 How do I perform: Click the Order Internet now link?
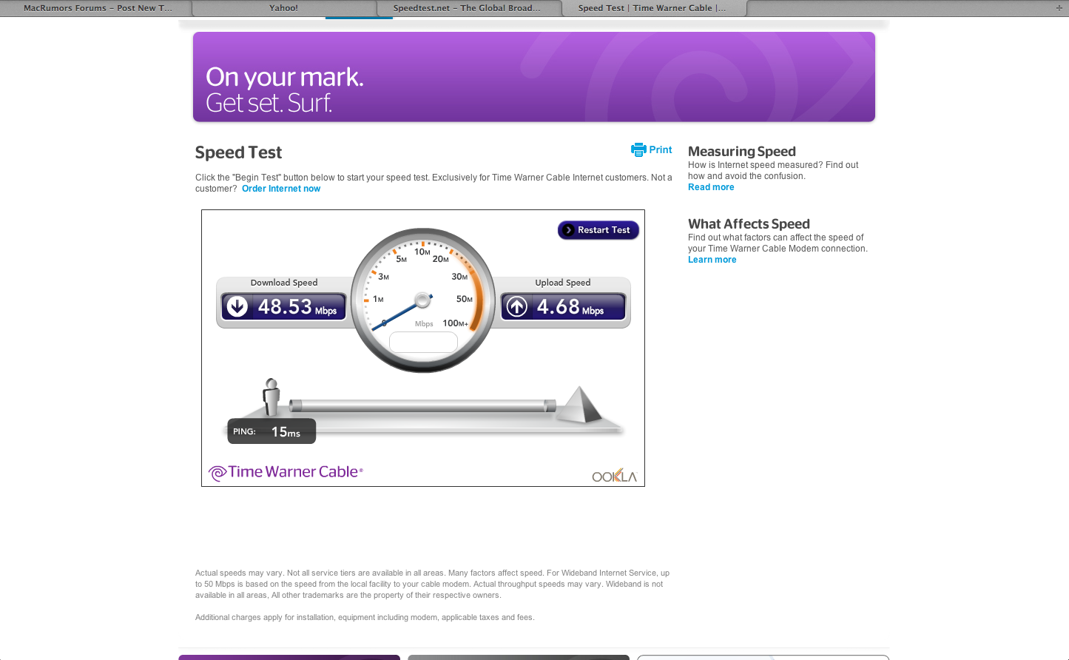point(281,189)
